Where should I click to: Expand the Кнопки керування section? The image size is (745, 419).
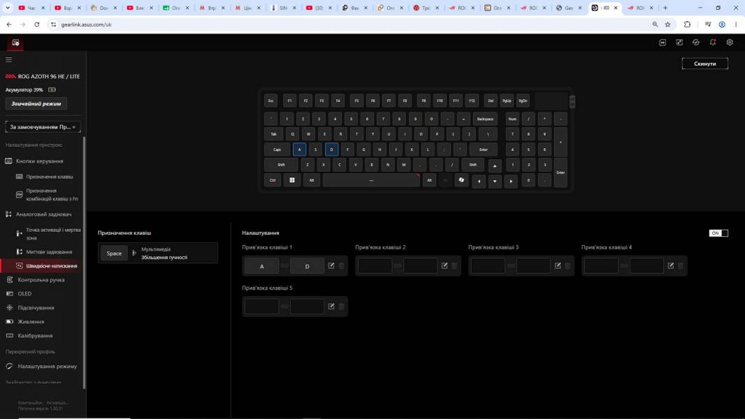click(39, 161)
